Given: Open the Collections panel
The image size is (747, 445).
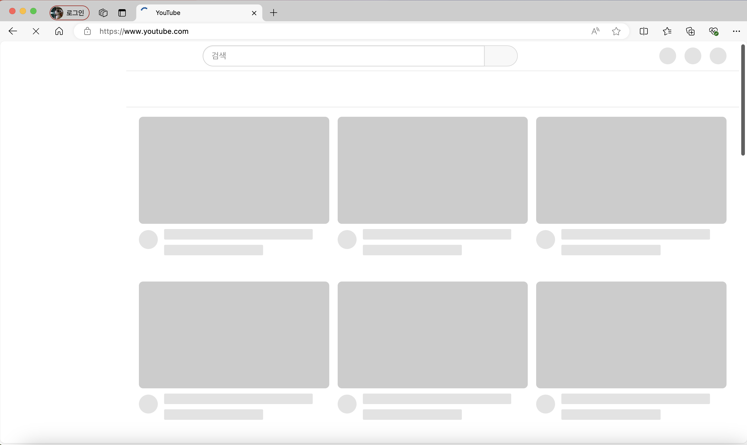Looking at the screenshot, I should click(690, 31).
